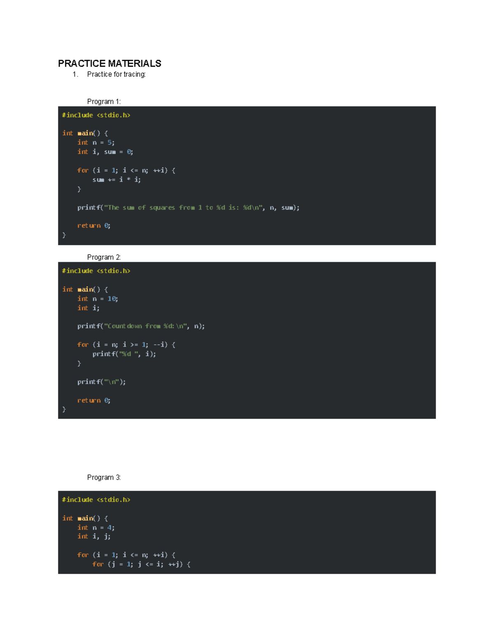The image size is (494, 639).
Task: Click the 'Program 2:' label
Action: (x=104, y=257)
